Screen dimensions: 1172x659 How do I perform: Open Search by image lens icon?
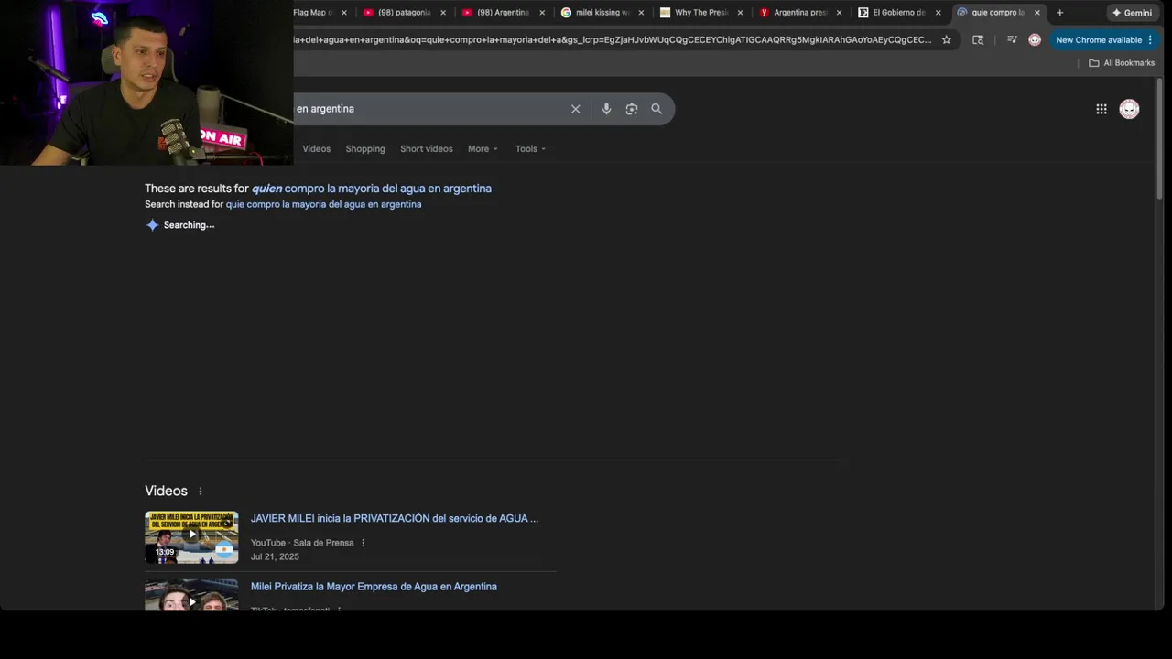(632, 109)
